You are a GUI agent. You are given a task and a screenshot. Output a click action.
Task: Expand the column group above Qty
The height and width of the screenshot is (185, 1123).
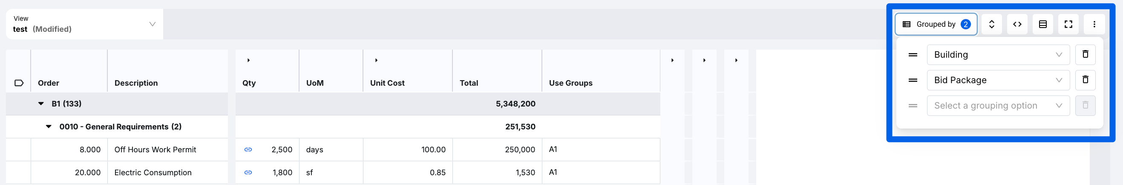[x=248, y=60]
